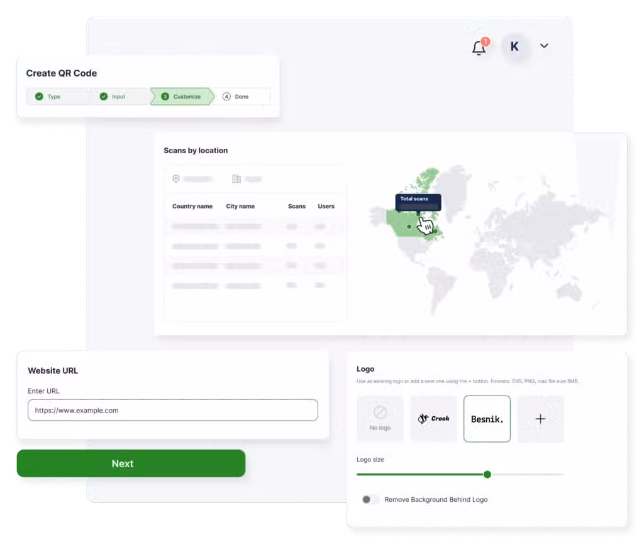Click the building filter icon
This screenshot has width=644, height=540.
(x=236, y=179)
